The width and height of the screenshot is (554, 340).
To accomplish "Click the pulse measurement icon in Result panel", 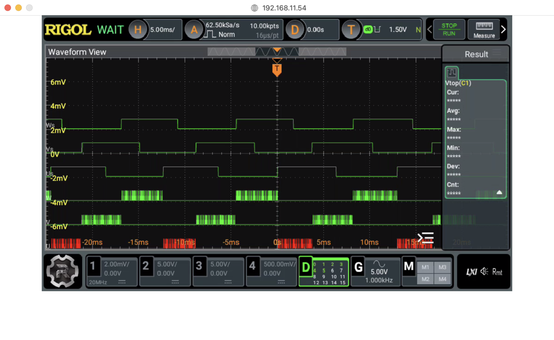I will pyautogui.click(x=452, y=73).
